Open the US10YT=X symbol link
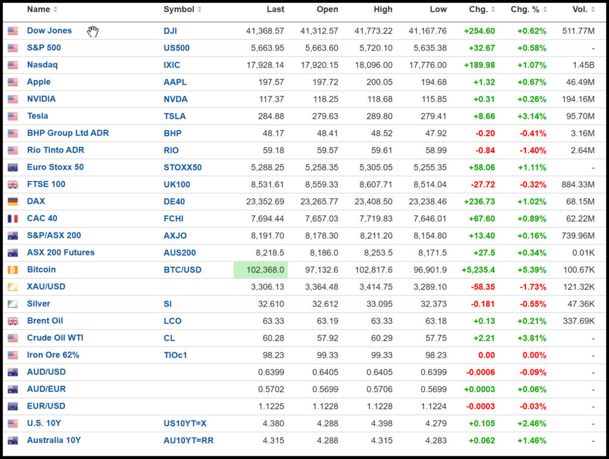This screenshot has height=459, width=609. tap(185, 424)
